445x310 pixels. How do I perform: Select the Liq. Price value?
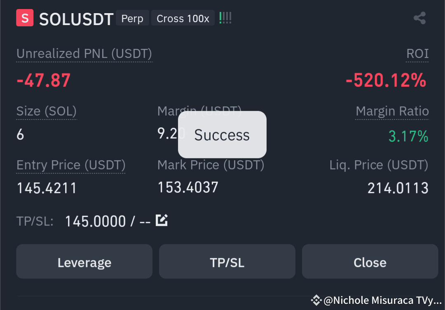pos(398,188)
